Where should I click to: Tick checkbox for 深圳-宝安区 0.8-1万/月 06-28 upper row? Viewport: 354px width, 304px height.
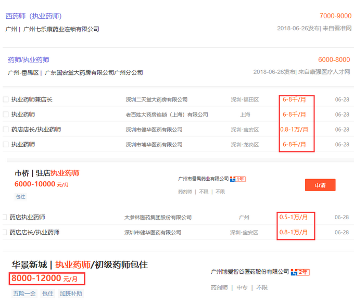pyautogui.click(x=6, y=130)
